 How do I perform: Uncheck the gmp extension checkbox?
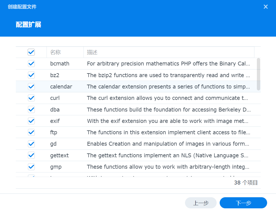[31, 167]
